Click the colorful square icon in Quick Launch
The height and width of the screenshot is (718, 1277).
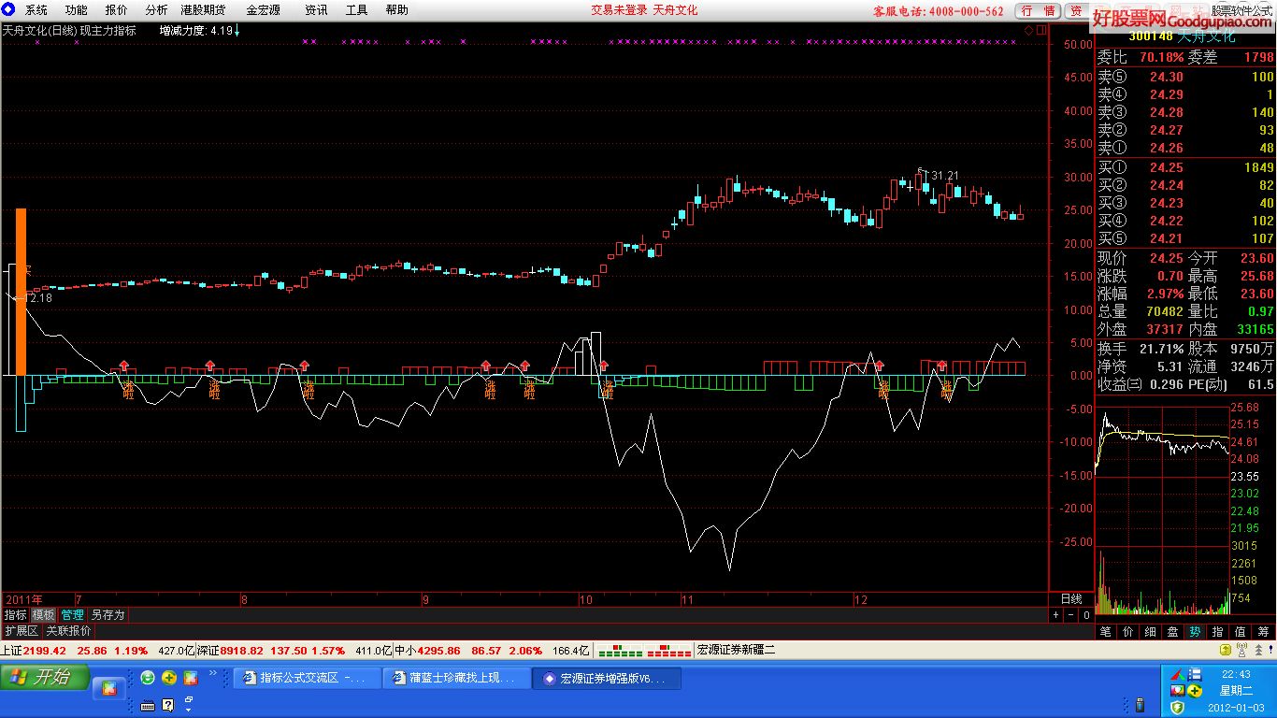[x=191, y=678]
